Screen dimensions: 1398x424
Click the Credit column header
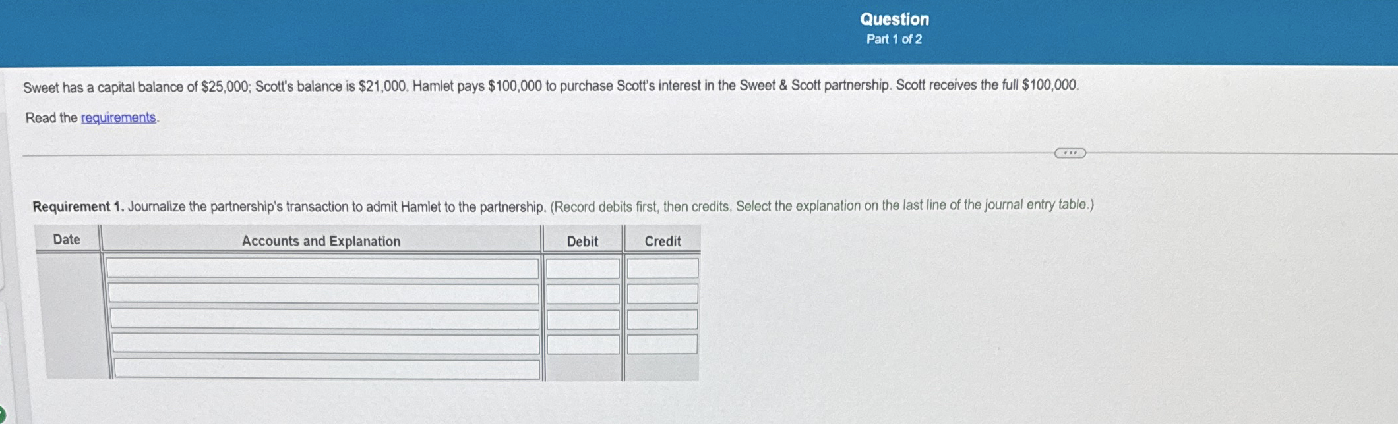point(662,242)
